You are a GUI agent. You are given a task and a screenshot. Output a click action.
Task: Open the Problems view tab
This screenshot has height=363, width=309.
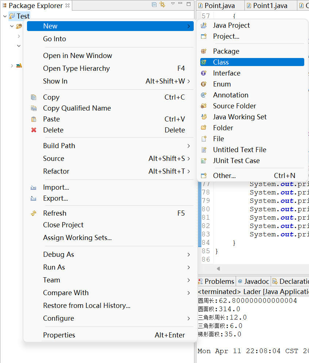(219, 281)
